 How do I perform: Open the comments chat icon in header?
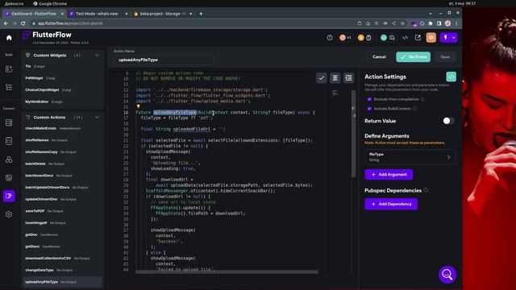[392, 38]
